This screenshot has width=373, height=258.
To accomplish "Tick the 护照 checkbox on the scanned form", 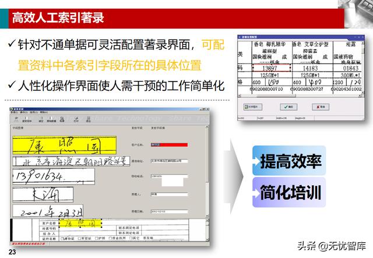I will pos(97,238).
